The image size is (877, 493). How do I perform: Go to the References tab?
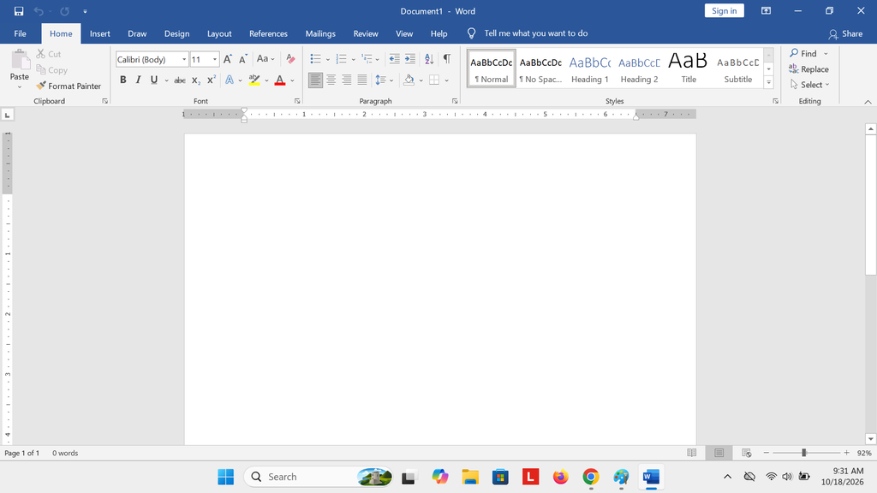268,33
